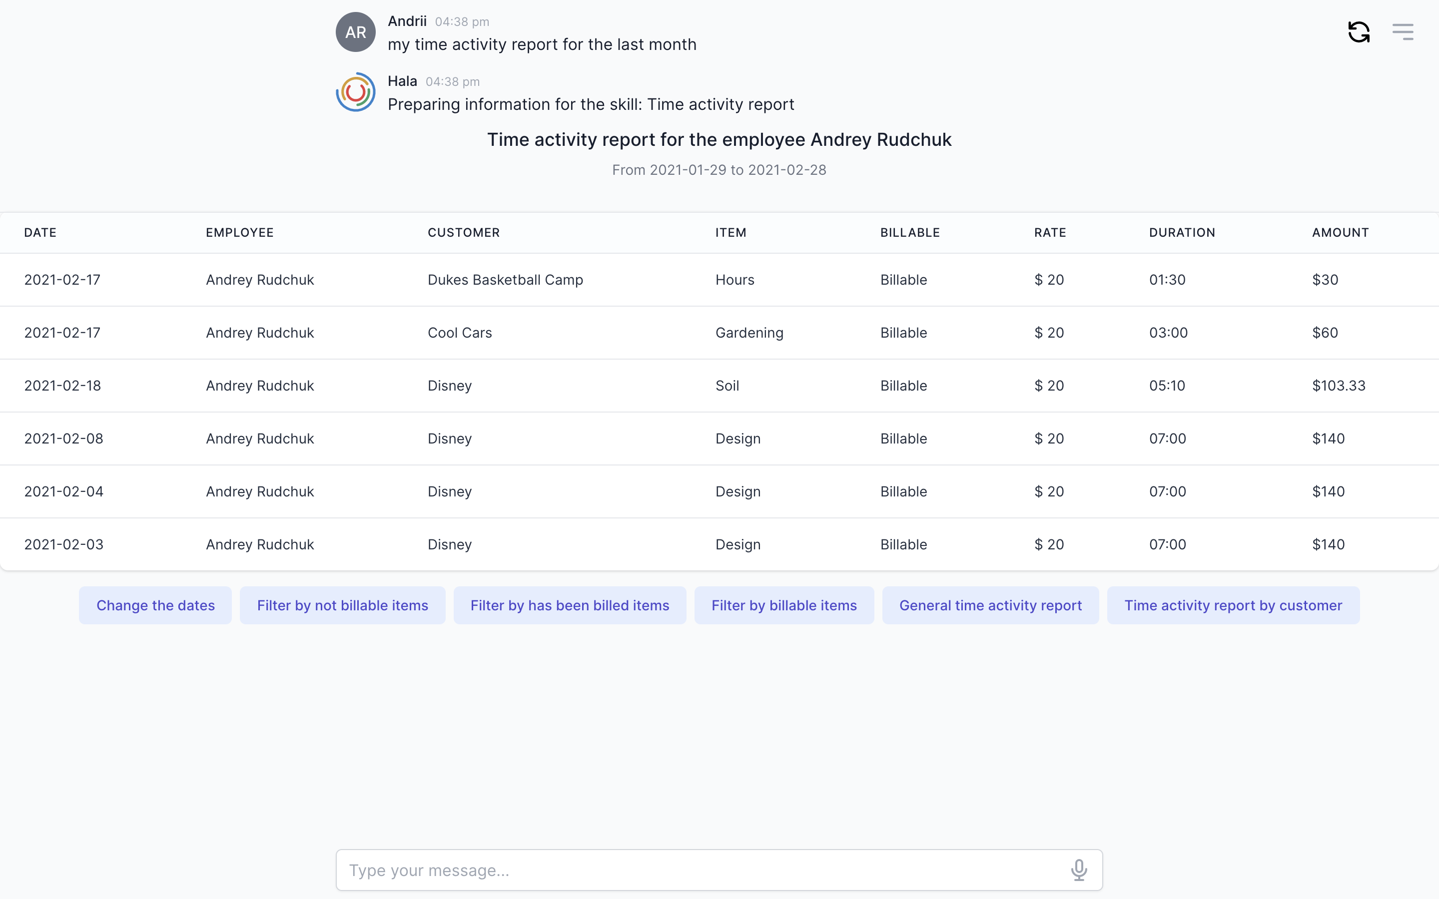Click the $103.33 amount cell

pyautogui.click(x=1339, y=385)
